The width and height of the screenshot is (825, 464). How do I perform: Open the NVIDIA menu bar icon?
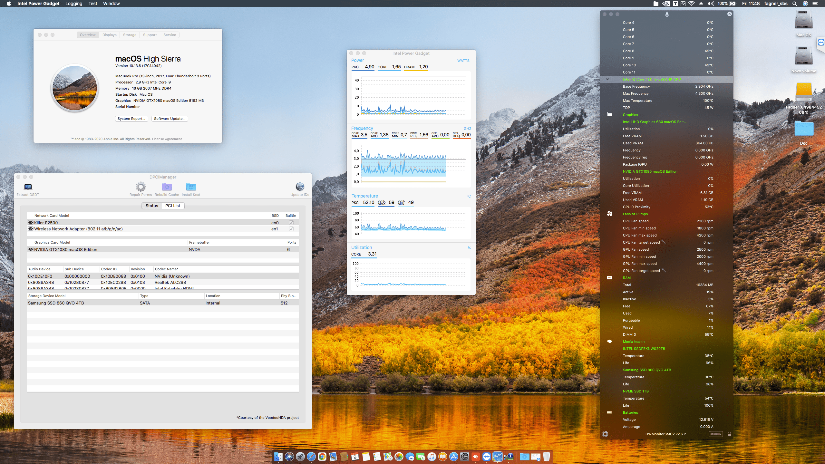tap(666, 4)
